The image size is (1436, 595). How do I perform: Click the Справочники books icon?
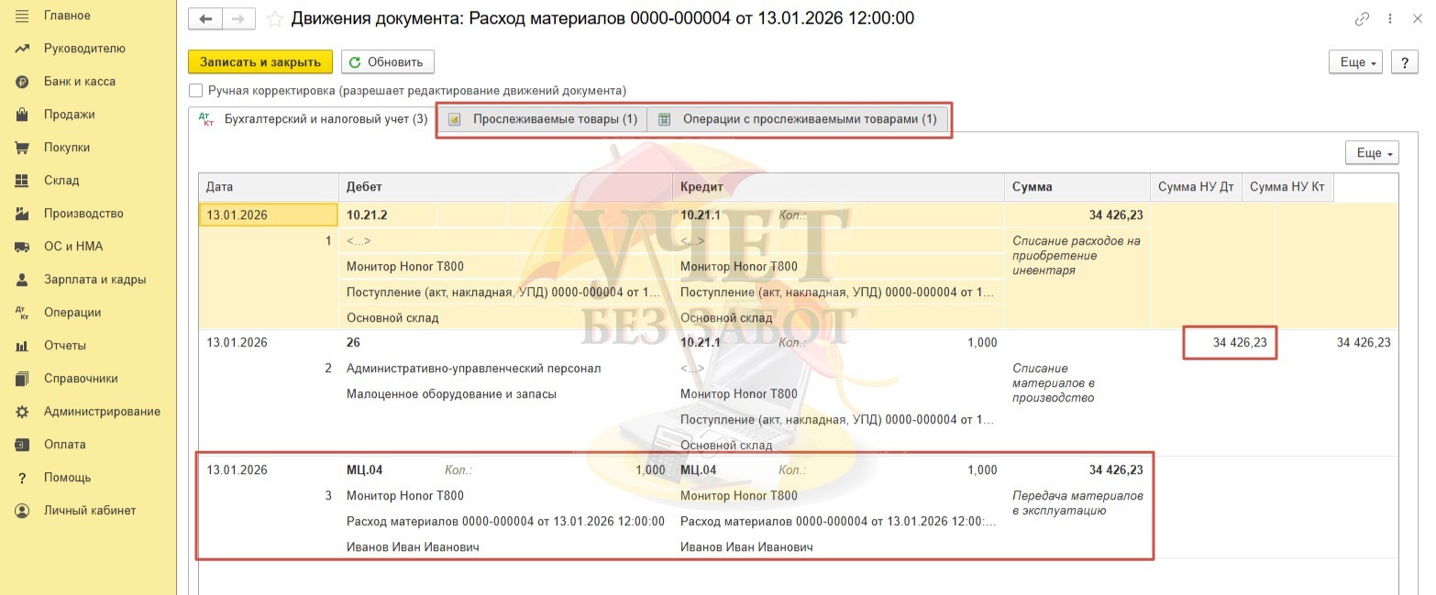pyautogui.click(x=23, y=379)
